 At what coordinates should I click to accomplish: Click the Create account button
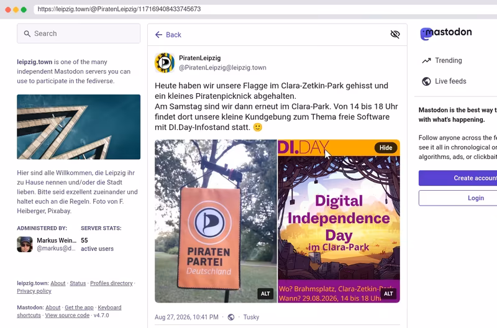[x=458, y=178]
